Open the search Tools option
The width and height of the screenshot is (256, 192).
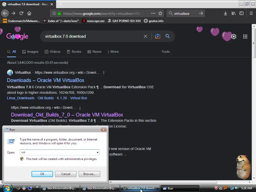pos(165,51)
